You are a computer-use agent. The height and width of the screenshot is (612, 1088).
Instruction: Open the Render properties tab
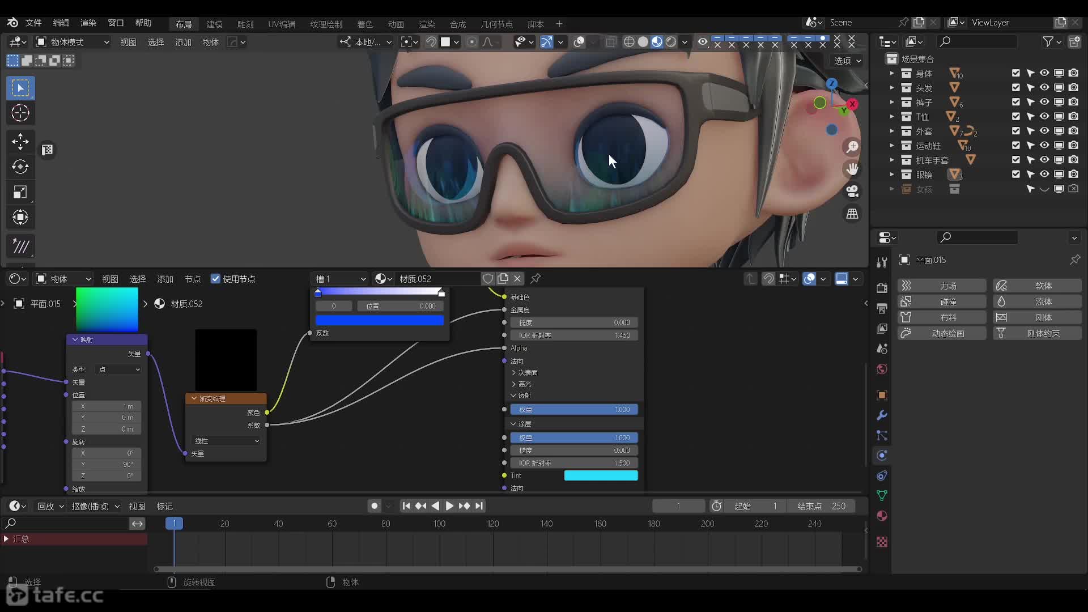click(882, 288)
